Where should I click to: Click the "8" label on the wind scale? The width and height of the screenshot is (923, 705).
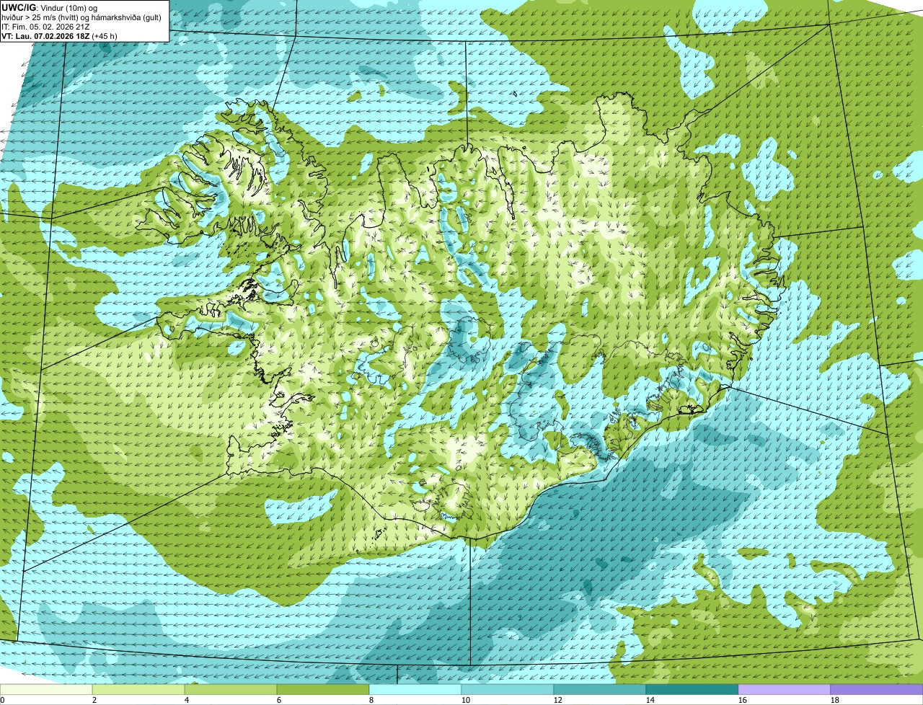click(x=371, y=700)
